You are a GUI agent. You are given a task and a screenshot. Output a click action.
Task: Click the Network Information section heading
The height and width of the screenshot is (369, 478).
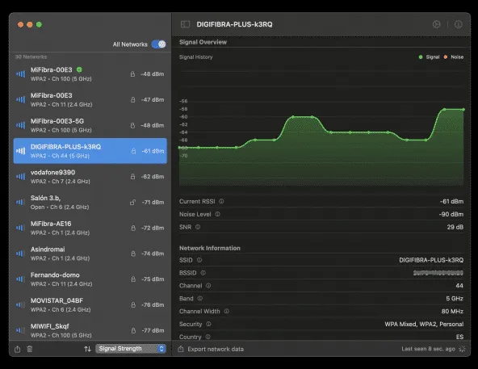point(210,248)
